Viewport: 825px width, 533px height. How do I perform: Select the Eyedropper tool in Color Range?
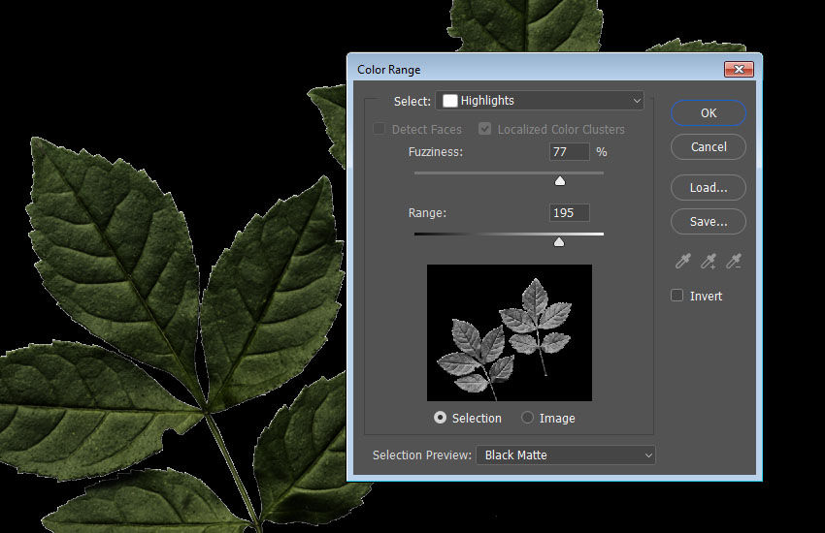pyautogui.click(x=683, y=261)
